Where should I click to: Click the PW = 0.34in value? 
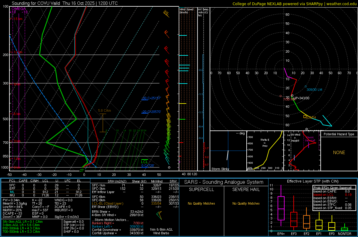pos(11,200)
